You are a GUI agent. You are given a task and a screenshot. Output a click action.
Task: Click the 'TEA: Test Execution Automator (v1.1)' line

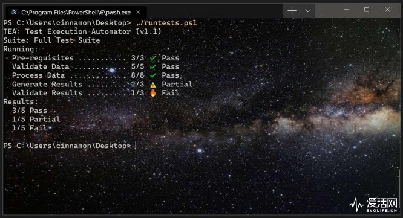pos(82,31)
